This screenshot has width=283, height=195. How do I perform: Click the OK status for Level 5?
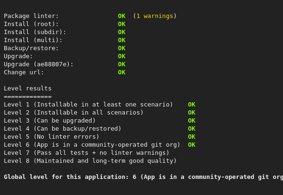[191, 137]
